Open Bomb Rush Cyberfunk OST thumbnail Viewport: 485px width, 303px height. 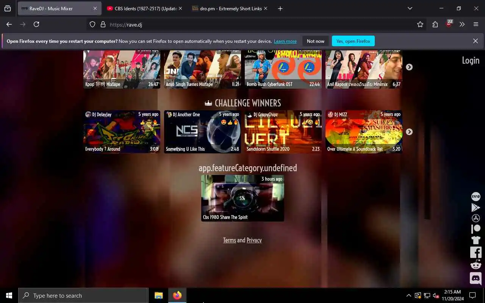283,69
